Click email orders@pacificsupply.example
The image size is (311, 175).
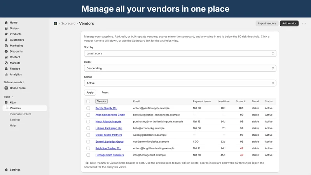pyautogui.click(x=151, y=108)
